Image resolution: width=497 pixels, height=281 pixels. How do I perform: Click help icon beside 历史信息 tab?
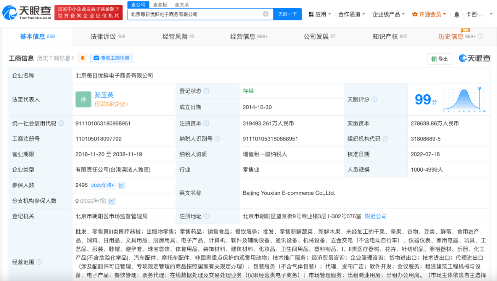point(480,36)
